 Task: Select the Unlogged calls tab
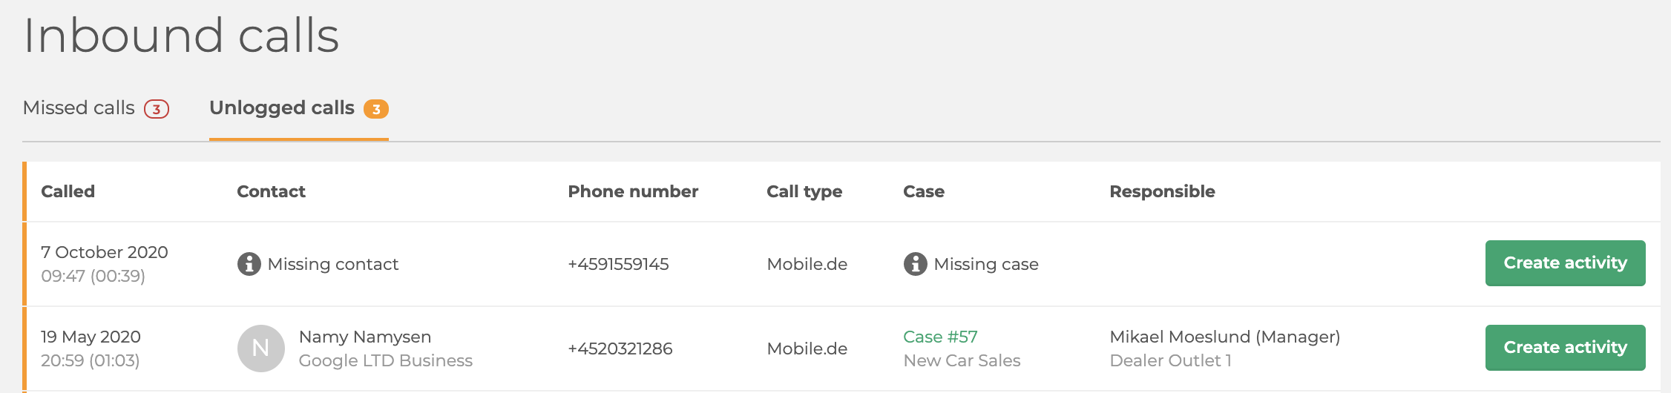pyautogui.click(x=298, y=108)
